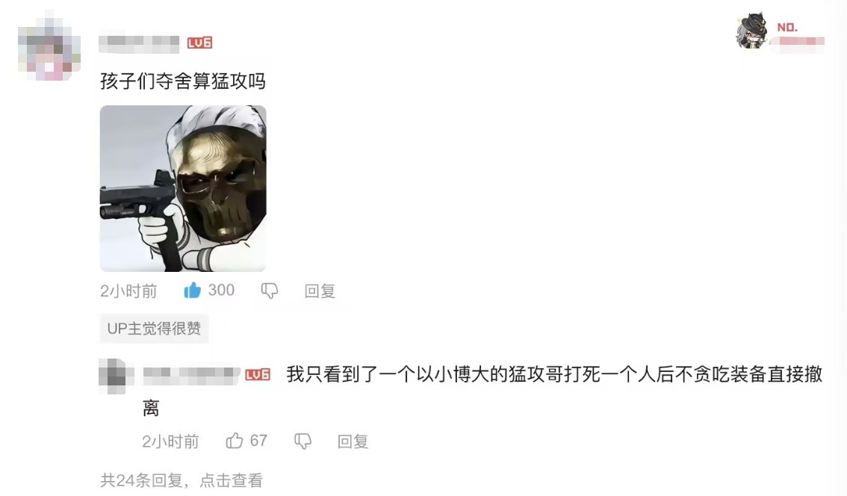Dislike the main comment

click(x=270, y=291)
